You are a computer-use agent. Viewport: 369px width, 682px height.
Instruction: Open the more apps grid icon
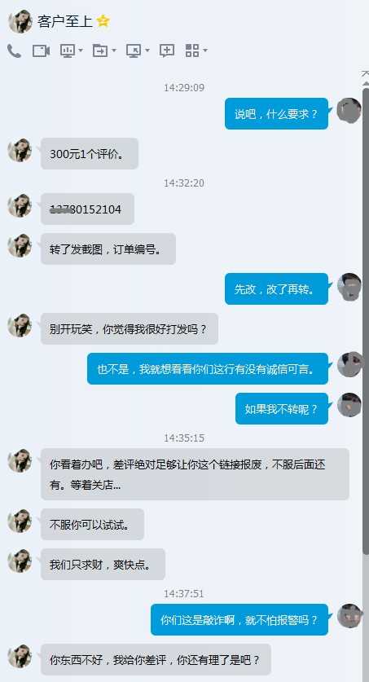[x=192, y=51]
